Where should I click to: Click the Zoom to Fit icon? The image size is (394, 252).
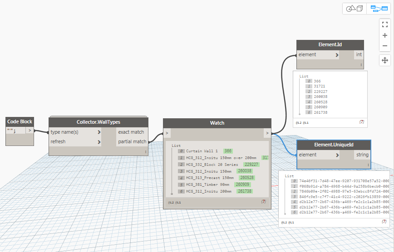click(385, 24)
